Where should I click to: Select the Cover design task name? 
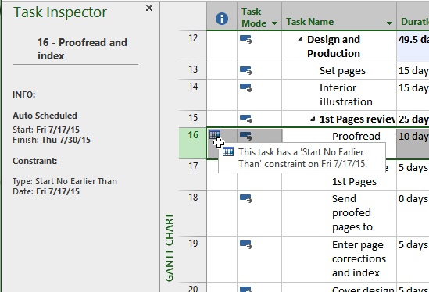click(x=363, y=289)
